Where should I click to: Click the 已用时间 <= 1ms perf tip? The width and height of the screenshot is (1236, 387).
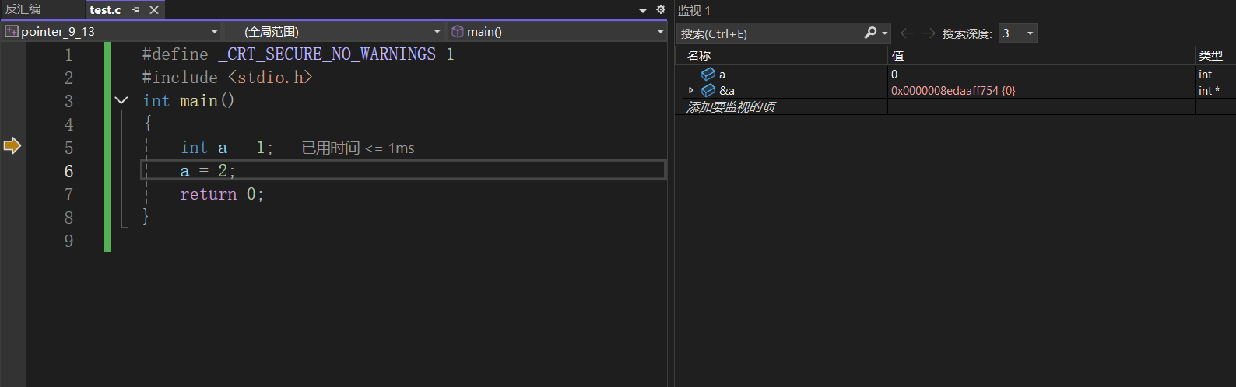(x=358, y=148)
